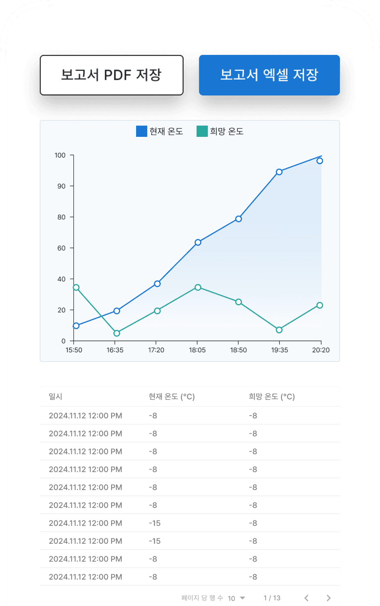This screenshot has width=380, height=606.
Task: Pick the blue data point at 15:50
Action: click(76, 326)
